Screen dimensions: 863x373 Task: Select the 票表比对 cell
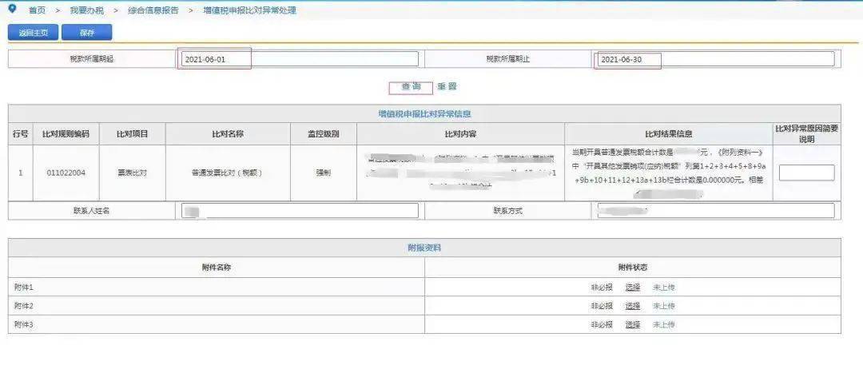coord(132,173)
